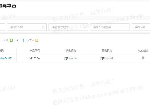
Task: Click the gray ACC 状态 icon in the row
Action: 143,58
